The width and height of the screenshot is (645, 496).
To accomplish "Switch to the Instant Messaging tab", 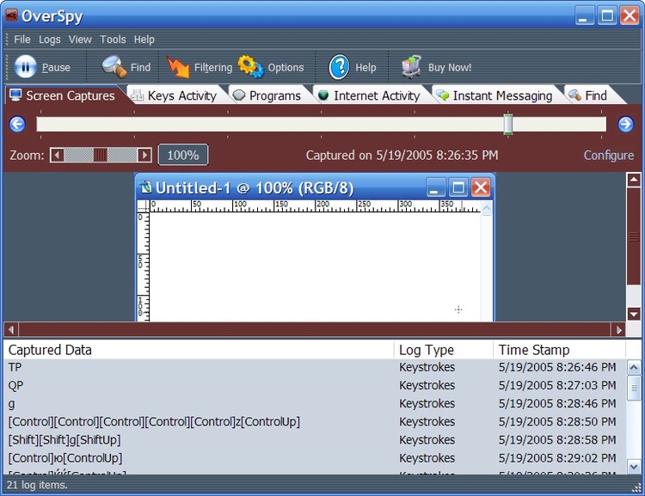I will (x=494, y=95).
